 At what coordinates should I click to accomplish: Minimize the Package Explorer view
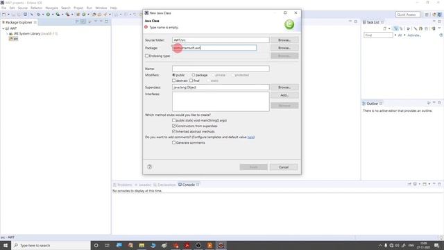pyautogui.click(x=101, y=22)
